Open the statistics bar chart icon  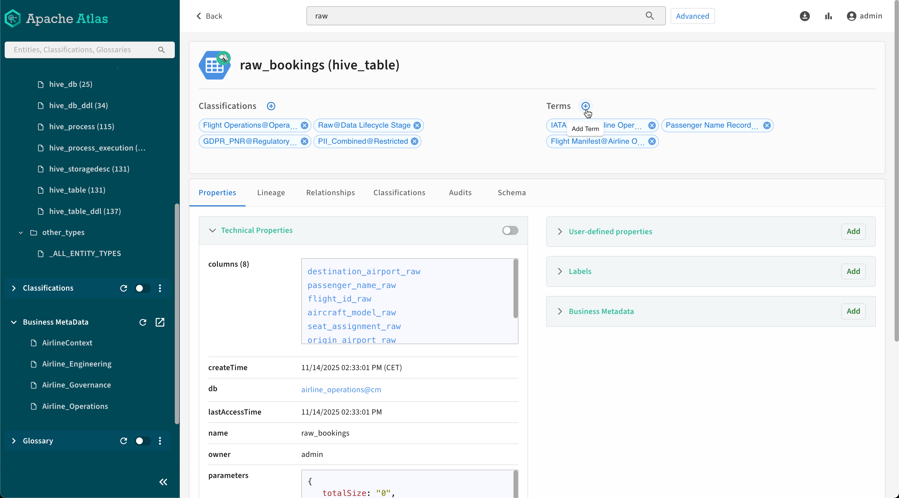pyautogui.click(x=828, y=16)
